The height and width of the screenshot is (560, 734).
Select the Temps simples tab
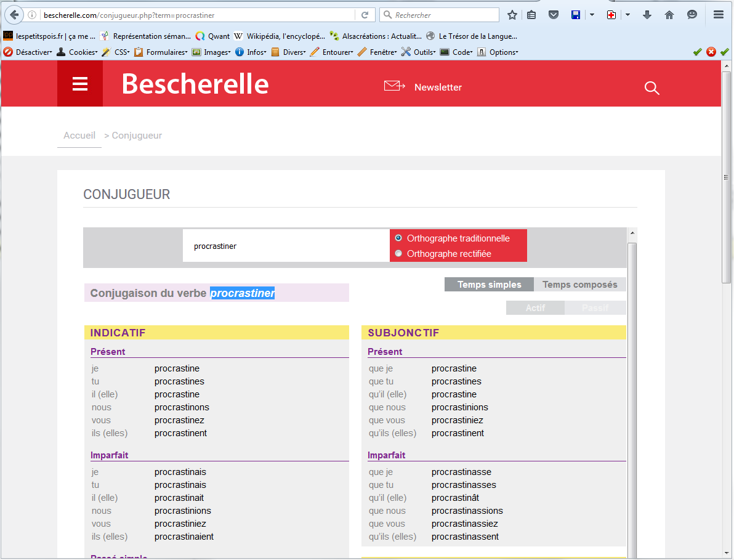point(489,285)
